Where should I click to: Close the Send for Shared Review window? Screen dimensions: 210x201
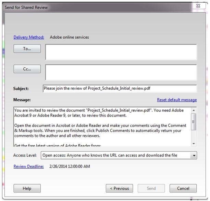[x=198, y=6]
